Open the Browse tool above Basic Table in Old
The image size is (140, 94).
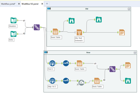click(72, 21)
